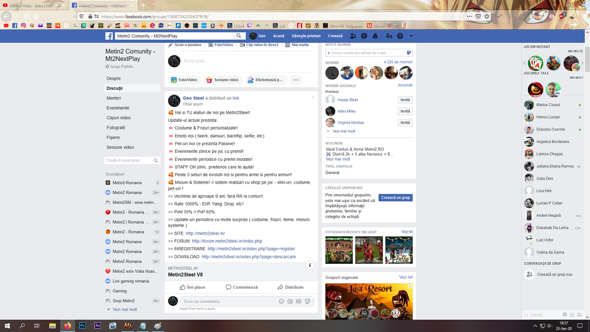Viewport: 590px width, 332px height.
Task: Click the Firefox taskbar icon
Action: coord(68,326)
